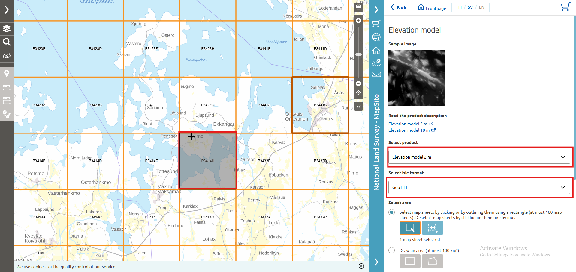576x272 pixels.
Task: Click the map zoom slider handle
Action: 358,54
